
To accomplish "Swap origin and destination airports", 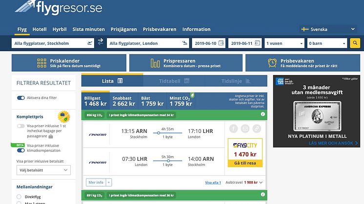I will [x=101, y=43].
